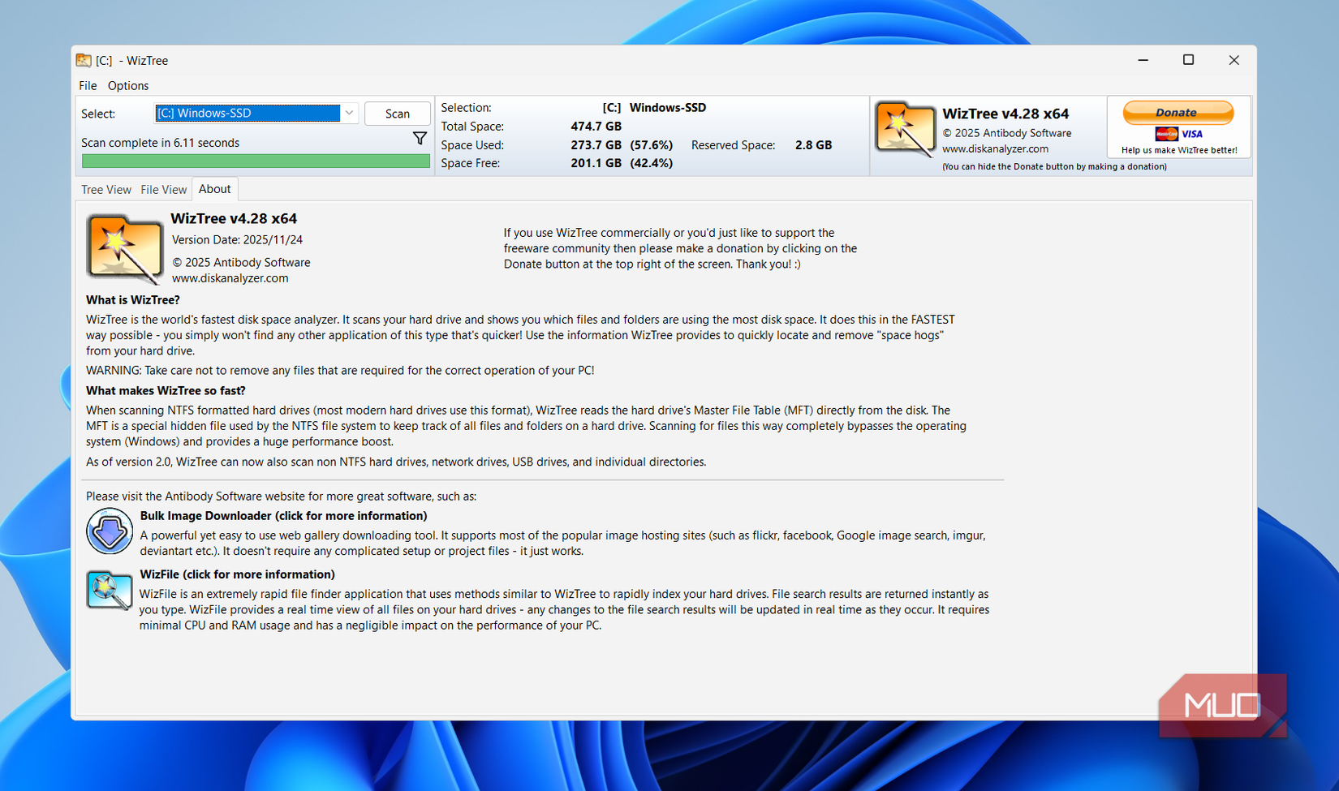The height and width of the screenshot is (791, 1339).
Task: Close the WizTree window
Action: point(1234,60)
